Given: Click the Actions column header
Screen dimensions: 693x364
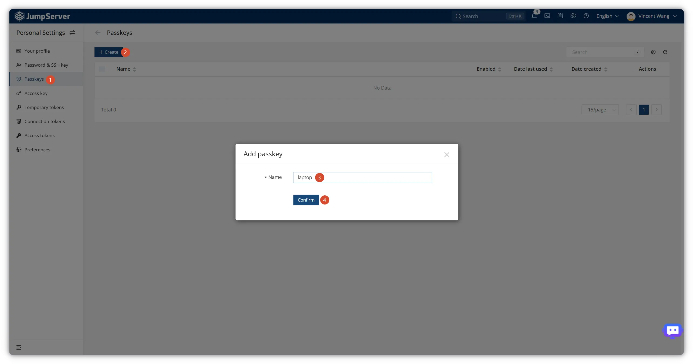Looking at the screenshot, I should (x=647, y=69).
